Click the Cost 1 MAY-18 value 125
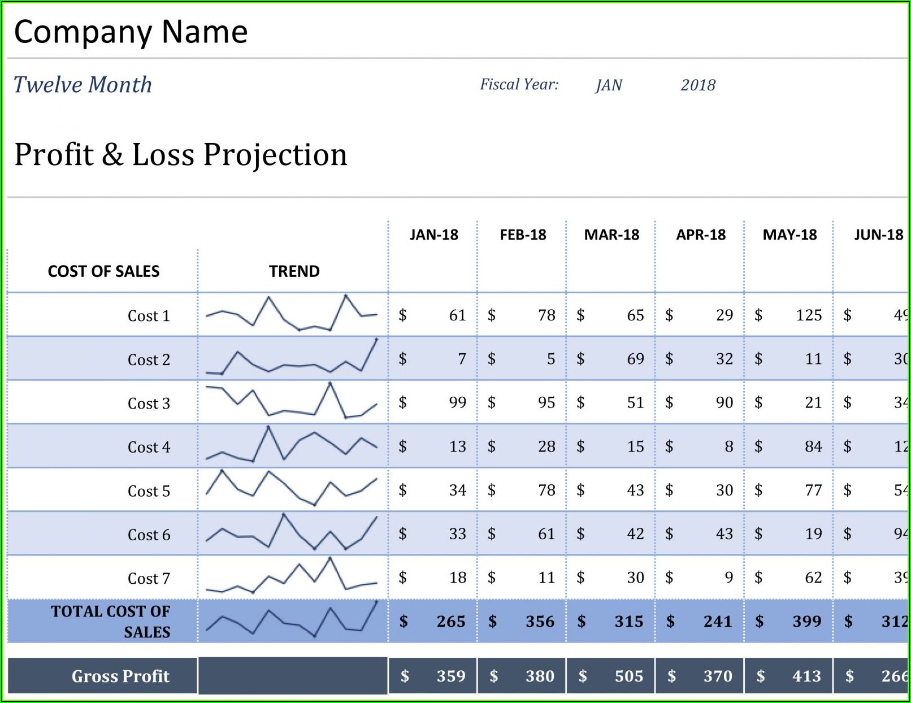This screenshot has height=703, width=911. click(808, 315)
